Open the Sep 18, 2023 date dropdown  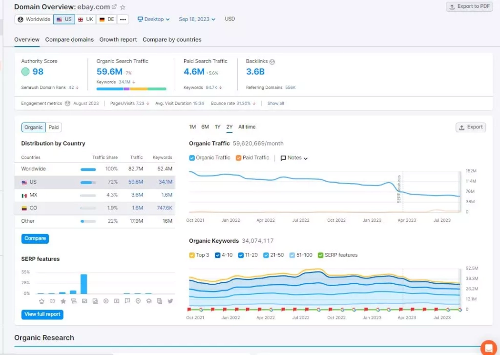click(x=197, y=20)
